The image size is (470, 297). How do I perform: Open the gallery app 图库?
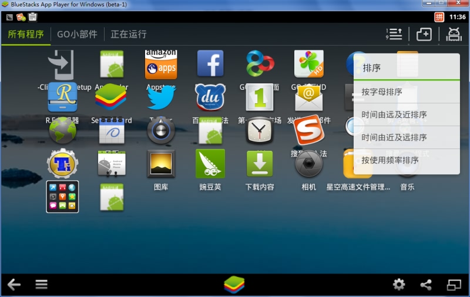point(161,164)
